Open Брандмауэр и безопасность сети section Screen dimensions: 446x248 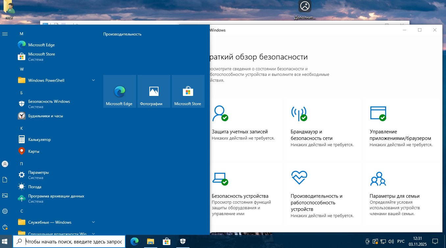pos(322,130)
